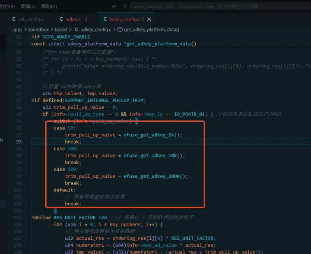Open the soundbox breadcrumb folder

[38, 30]
